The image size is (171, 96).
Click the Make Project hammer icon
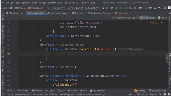(x=48, y=8)
